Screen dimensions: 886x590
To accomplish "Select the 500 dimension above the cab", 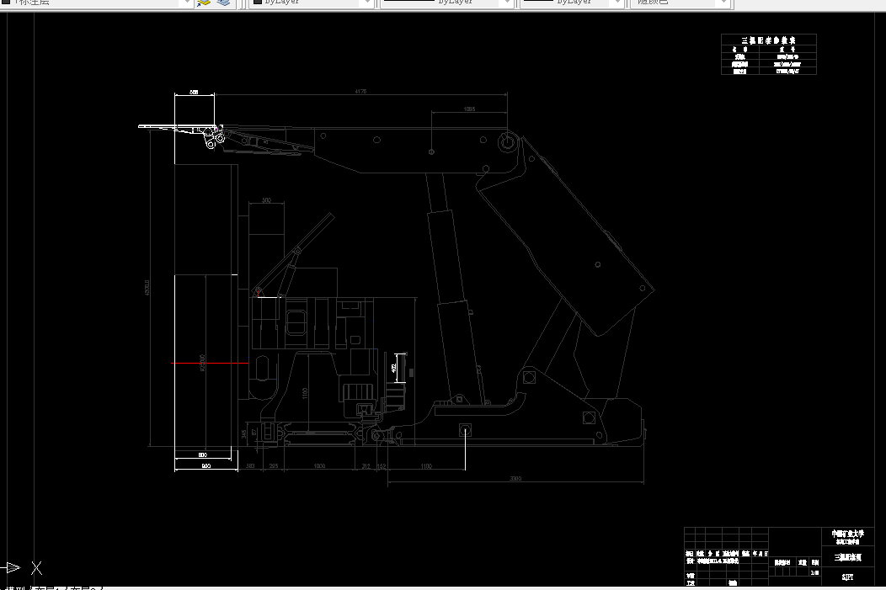I will [x=267, y=200].
